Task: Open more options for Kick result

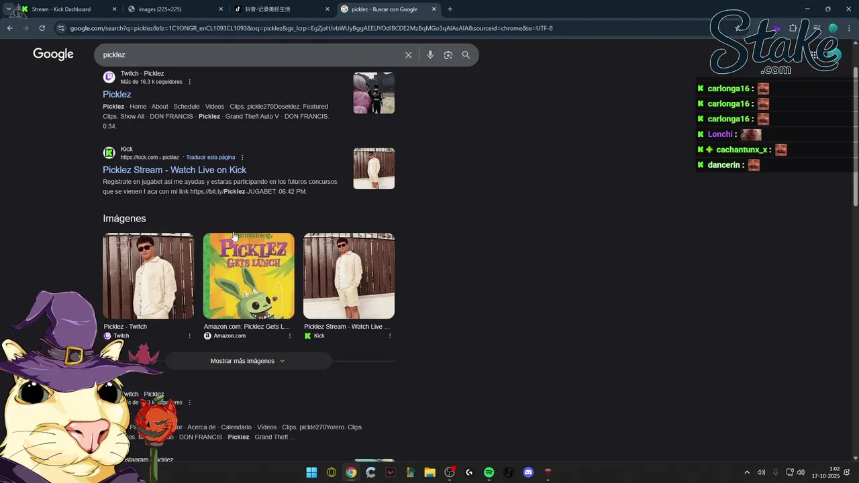Action: [x=242, y=158]
